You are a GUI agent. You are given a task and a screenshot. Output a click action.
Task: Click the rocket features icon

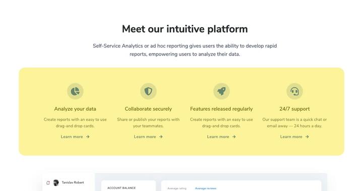pyautogui.click(x=221, y=91)
